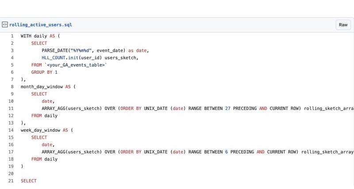Select line number 21
The height and width of the screenshot is (189, 354).
coord(11,181)
